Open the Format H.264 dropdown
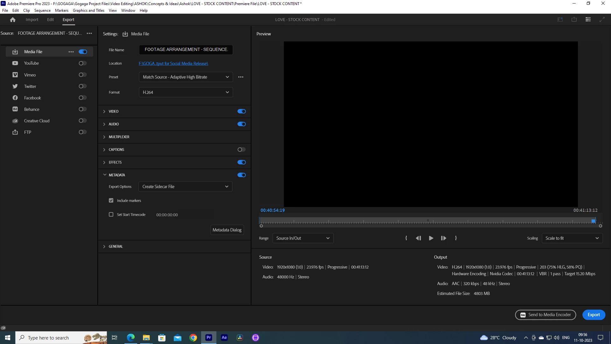611x344 pixels. [x=186, y=92]
